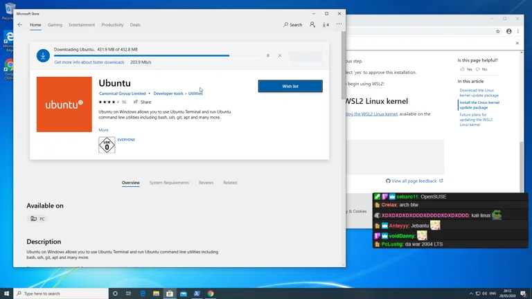Viewport: 532px width, 299px height.
Task: Go back in Microsoft Store
Action: 20,24
